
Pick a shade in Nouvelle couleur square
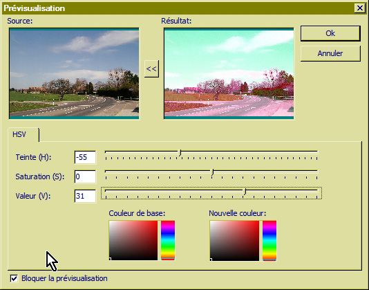pyautogui.click(x=234, y=241)
